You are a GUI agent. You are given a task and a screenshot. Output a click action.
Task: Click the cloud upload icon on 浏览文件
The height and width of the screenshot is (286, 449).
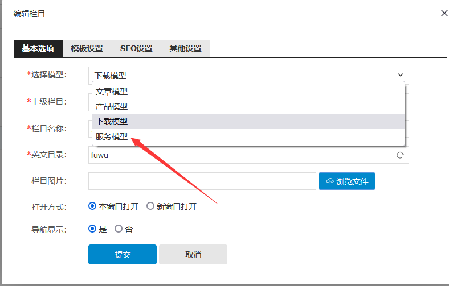coord(330,181)
